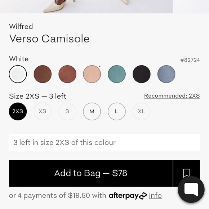Open the Recommended: 2XS link
The image size is (209, 209).
coord(172,96)
